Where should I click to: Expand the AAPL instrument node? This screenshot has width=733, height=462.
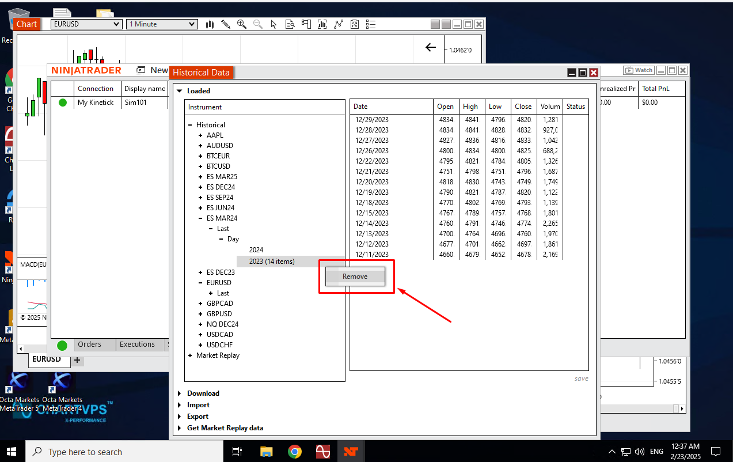tap(200, 135)
